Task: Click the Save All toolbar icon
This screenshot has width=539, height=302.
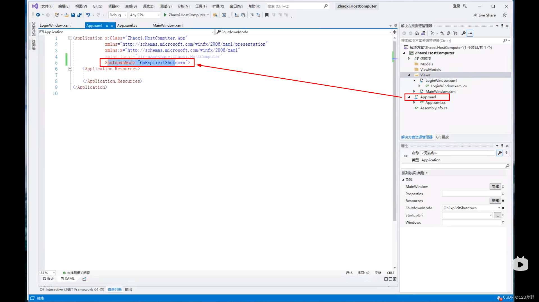Action: [79, 15]
